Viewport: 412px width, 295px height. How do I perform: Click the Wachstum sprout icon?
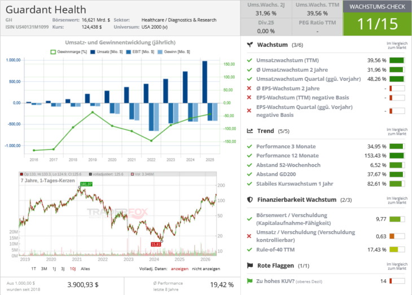(x=250, y=45)
